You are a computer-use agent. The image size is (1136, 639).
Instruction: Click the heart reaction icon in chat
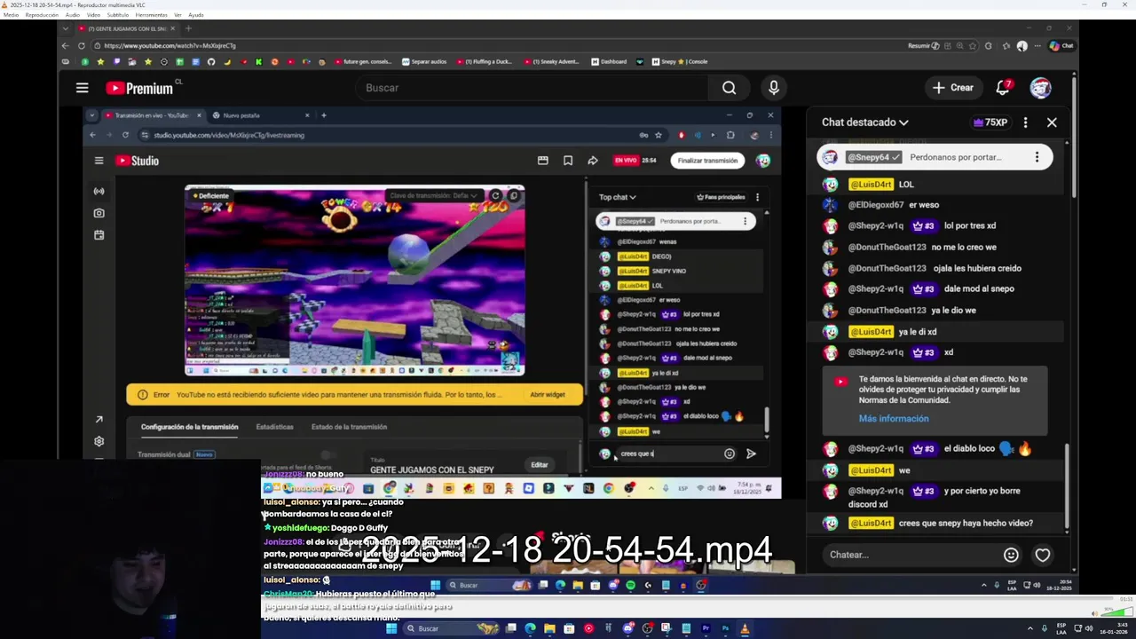coord(1043,555)
